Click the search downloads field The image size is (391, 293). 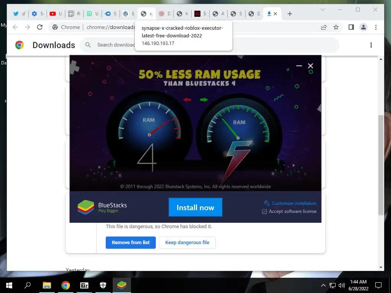point(210,45)
